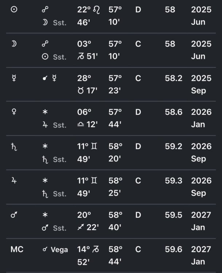
Task: Click the Leo sign glyph in the Sun row
Action: pos(97,10)
